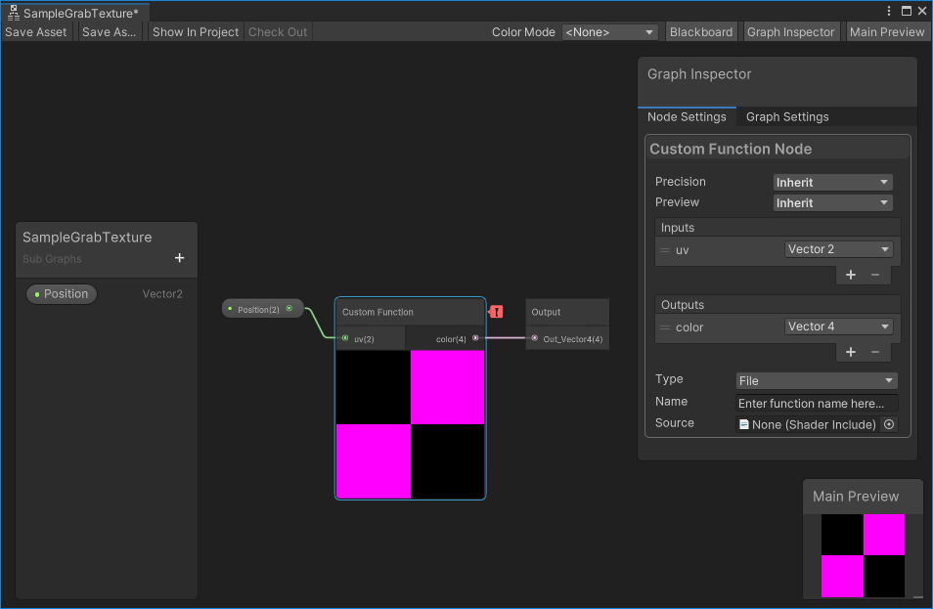
Task: Open the Color Mode dropdown
Action: coord(609,32)
